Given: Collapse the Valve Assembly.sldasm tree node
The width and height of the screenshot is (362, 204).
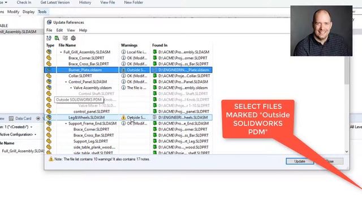Looking at the screenshot, I should coord(71,88).
